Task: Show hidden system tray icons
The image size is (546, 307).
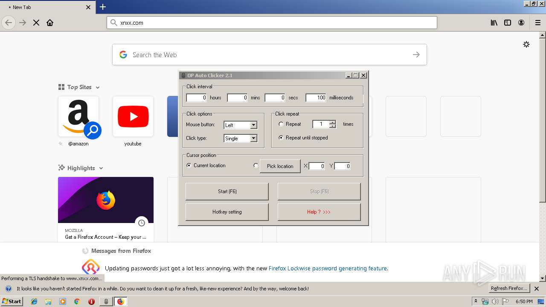Action: 476,301
